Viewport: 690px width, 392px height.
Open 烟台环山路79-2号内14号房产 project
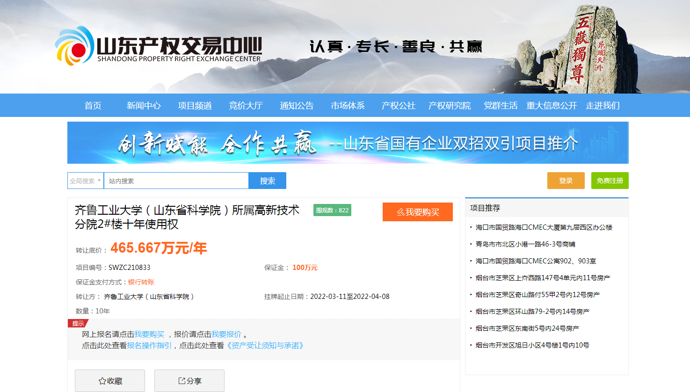click(x=532, y=312)
